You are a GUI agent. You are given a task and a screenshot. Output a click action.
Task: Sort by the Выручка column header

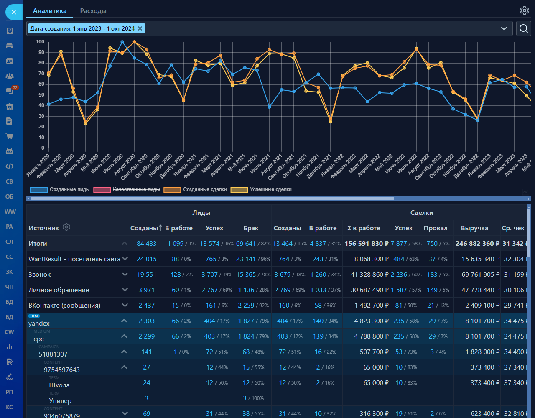tap(474, 228)
